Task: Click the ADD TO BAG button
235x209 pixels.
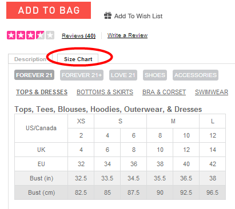Action: [x=49, y=10]
